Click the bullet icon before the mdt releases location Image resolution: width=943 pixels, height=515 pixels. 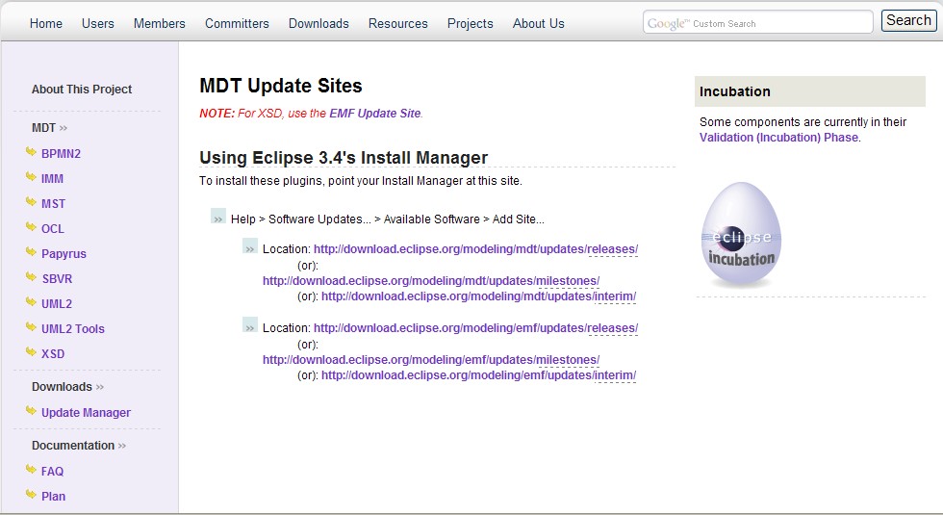click(x=250, y=246)
